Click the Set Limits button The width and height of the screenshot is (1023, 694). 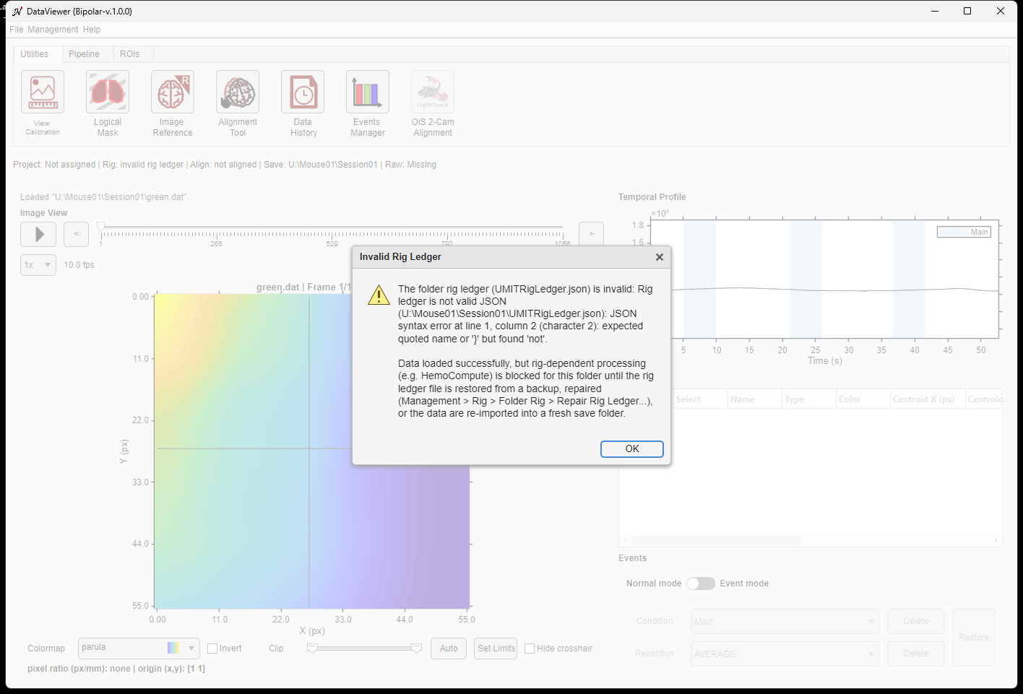coord(496,649)
